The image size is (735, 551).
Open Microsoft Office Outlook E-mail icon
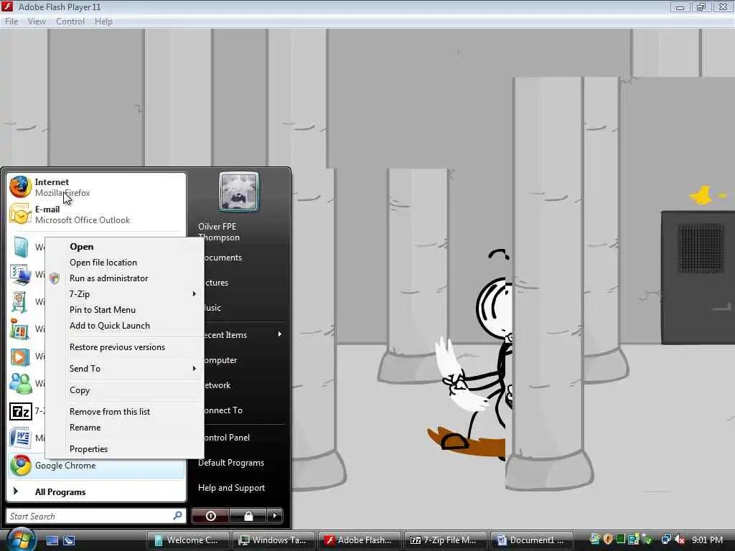(20, 215)
